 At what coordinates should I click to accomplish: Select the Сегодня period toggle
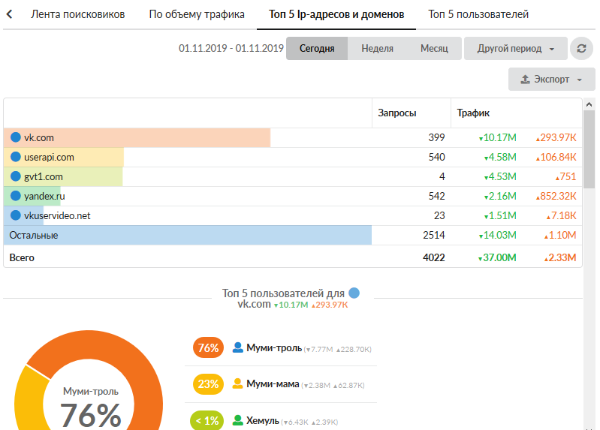pyautogui.click(x=316, y=49)
